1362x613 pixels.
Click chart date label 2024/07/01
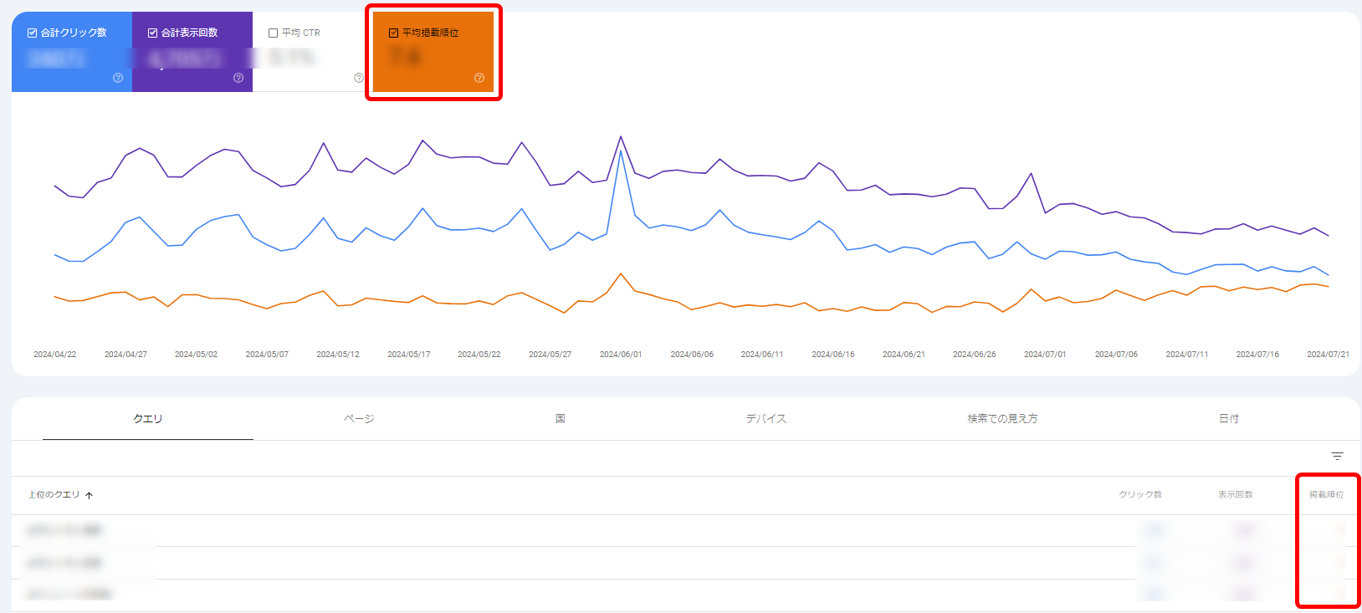[x=1045, y=355]
